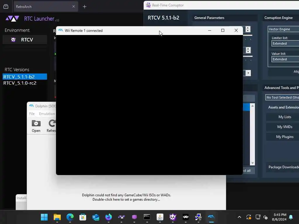Image resolution: width=299 pixels, height=224 pixels.
Task: Open the notifications bell
Action: tap(291, 217)
